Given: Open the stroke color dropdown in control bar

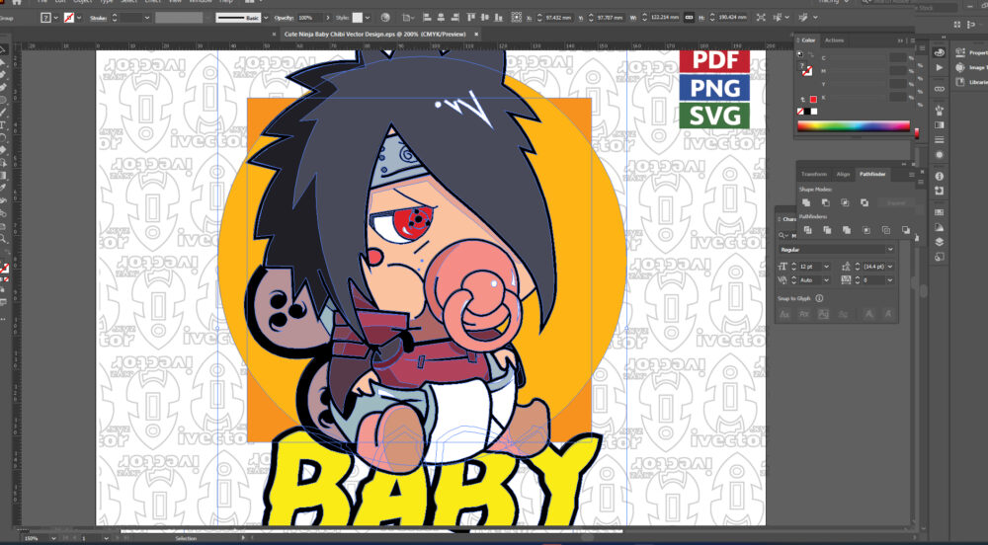Looking at the screenshot, I should pyautogui.click(x=79, y=18).
